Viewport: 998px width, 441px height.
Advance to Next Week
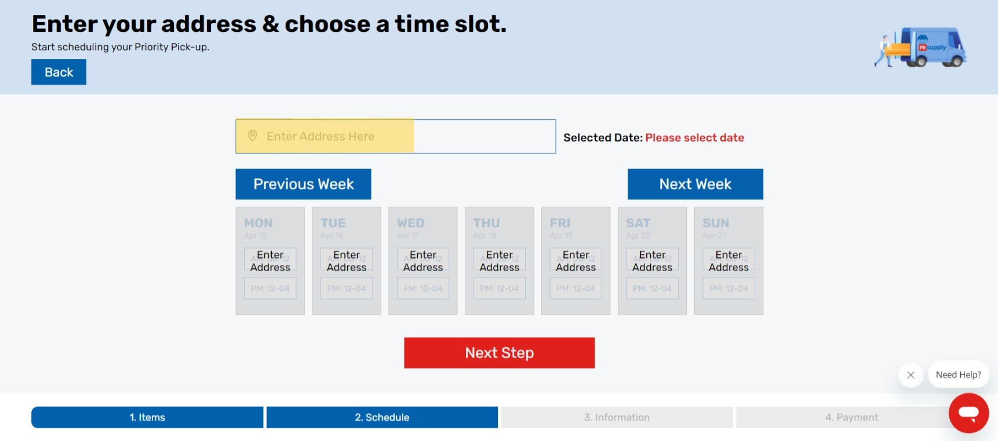tap(695, 184)
